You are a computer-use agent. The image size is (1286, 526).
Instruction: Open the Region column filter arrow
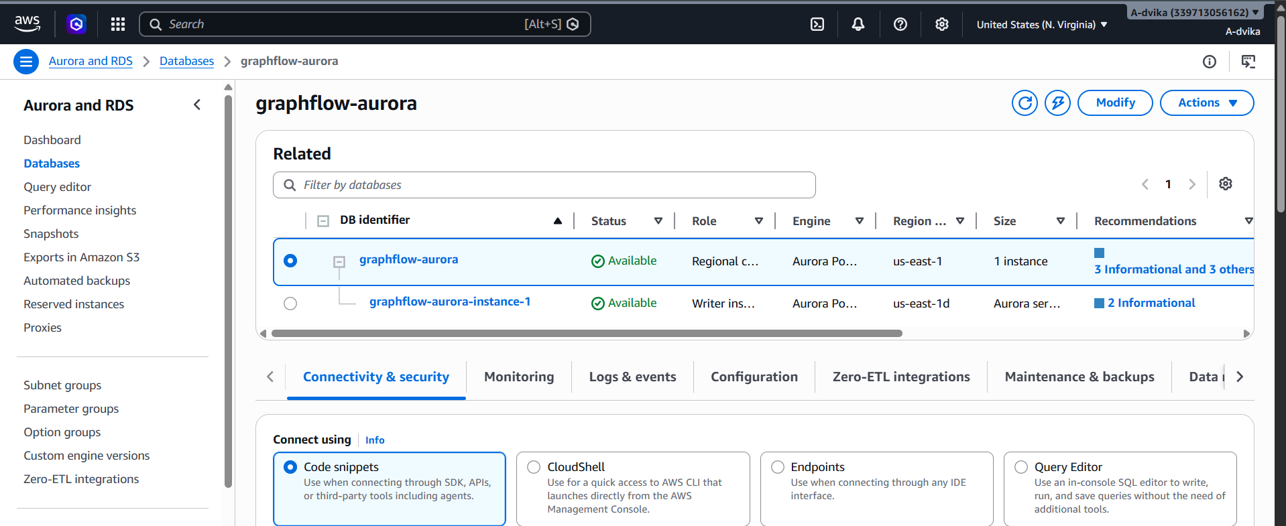pos(960,221)
